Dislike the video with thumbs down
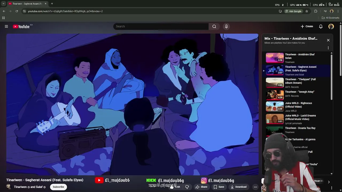Viewport: 342px width, 192px height. pyautogui.click(x=187, y=187)
